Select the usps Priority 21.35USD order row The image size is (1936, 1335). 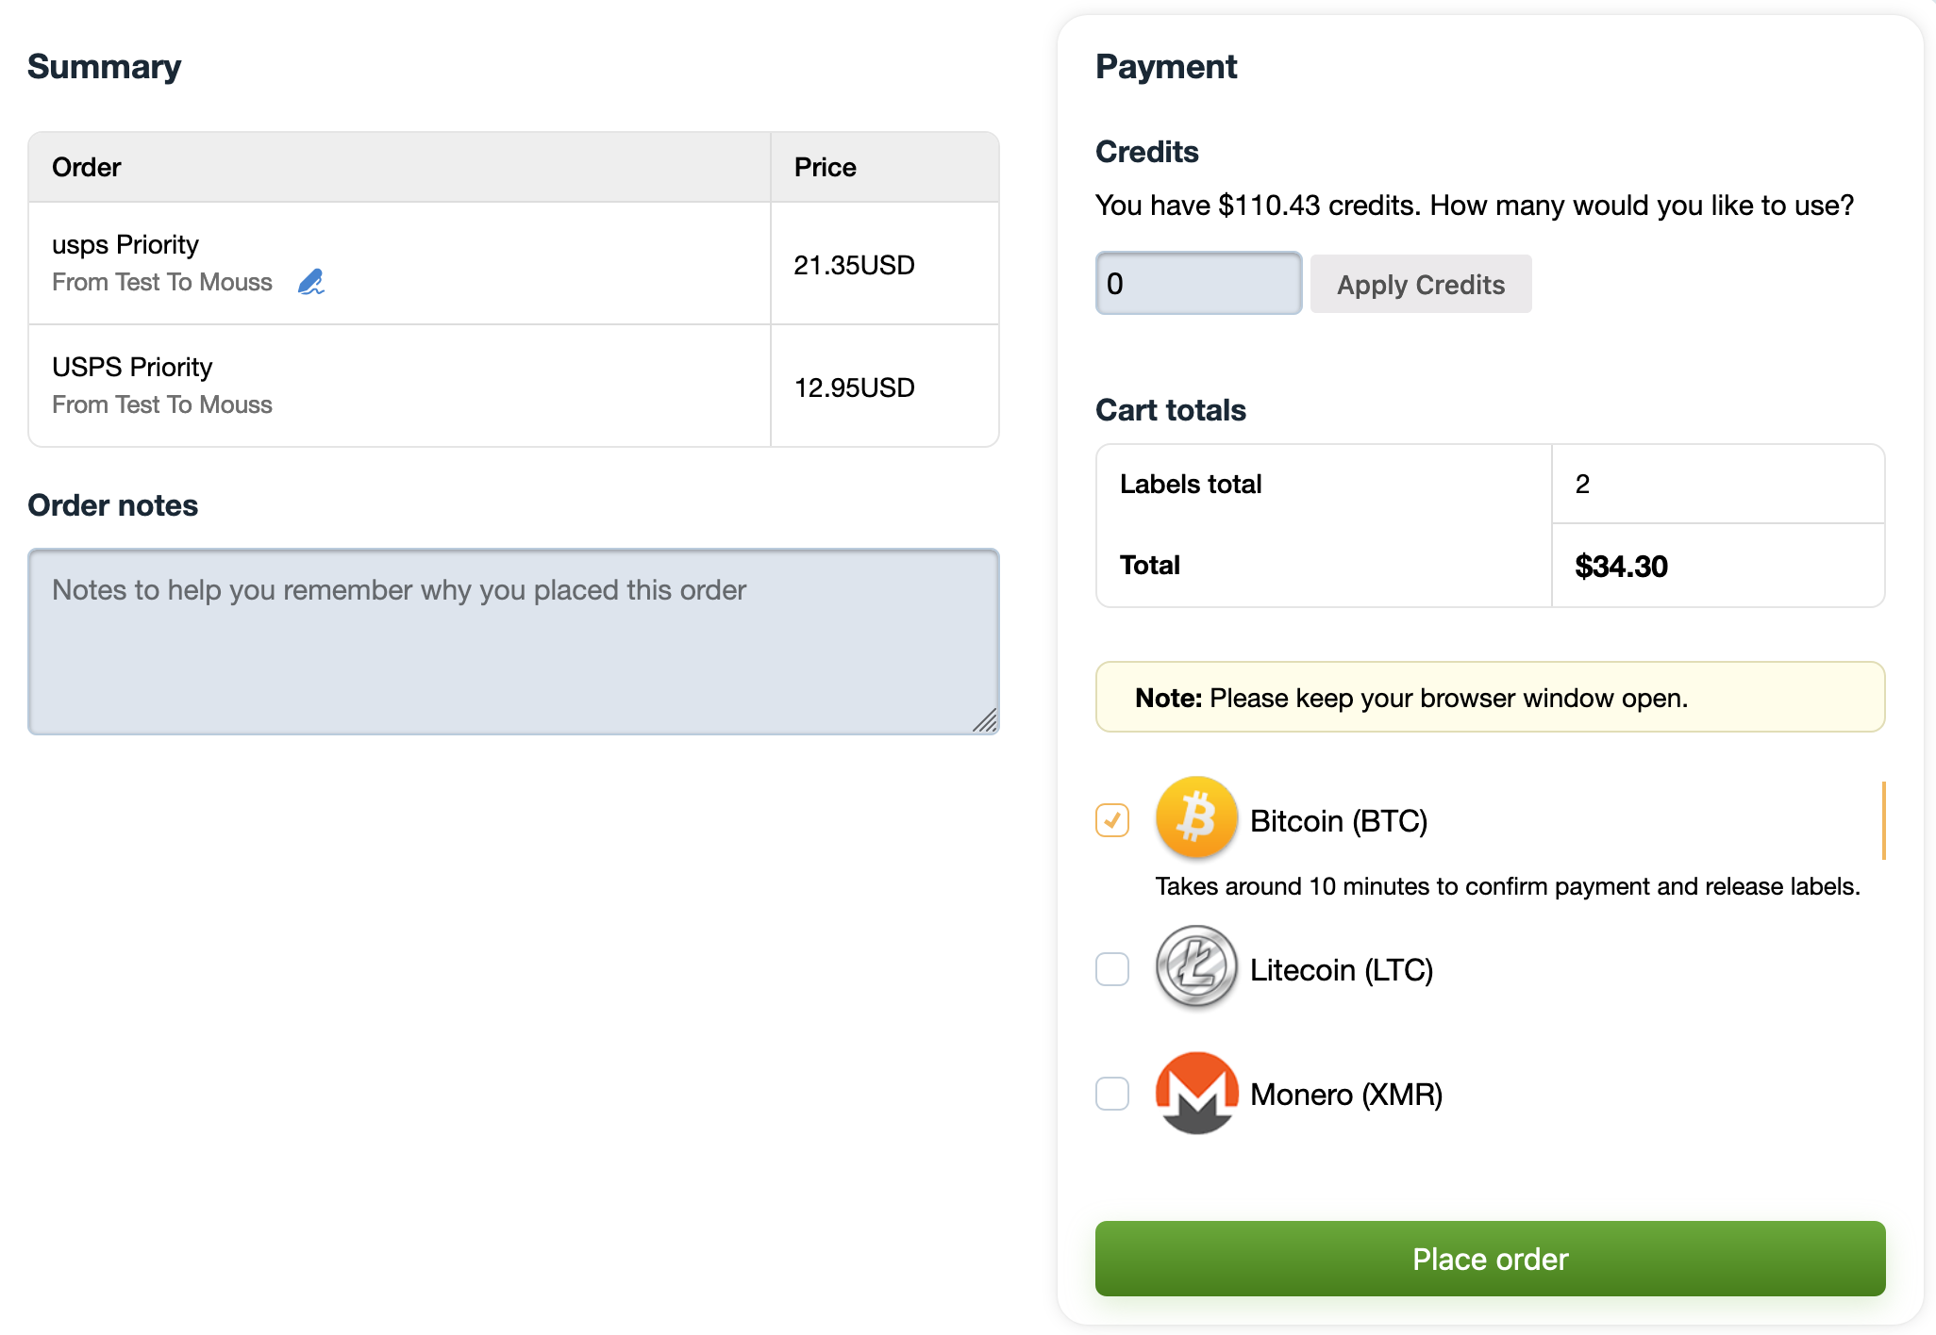[x=399, y=264]
